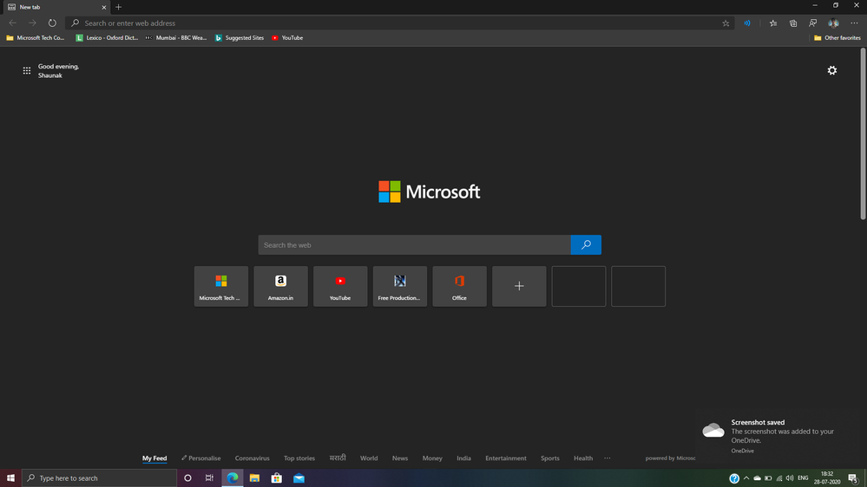Open network Wi-Fi tray icon
The height and width of the screenshot is (487, 867).
click(779, 478)
